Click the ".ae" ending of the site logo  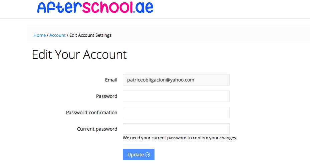pos(144,8)
